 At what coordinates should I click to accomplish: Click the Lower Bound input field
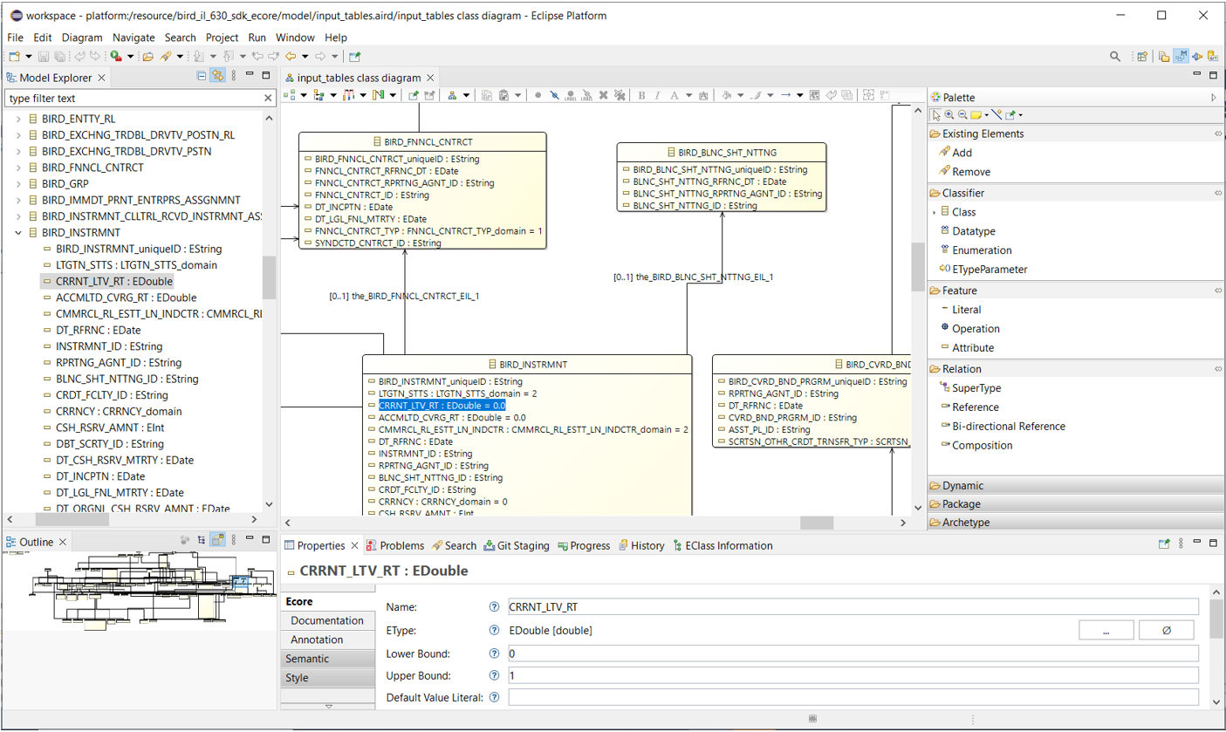coord(853,653)
